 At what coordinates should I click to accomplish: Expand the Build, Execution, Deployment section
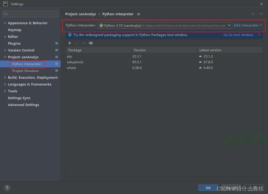[5, 78]
